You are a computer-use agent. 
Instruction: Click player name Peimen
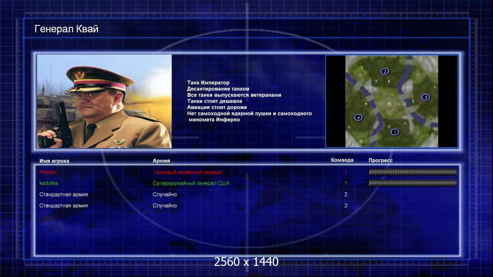[x=48, y=172]
